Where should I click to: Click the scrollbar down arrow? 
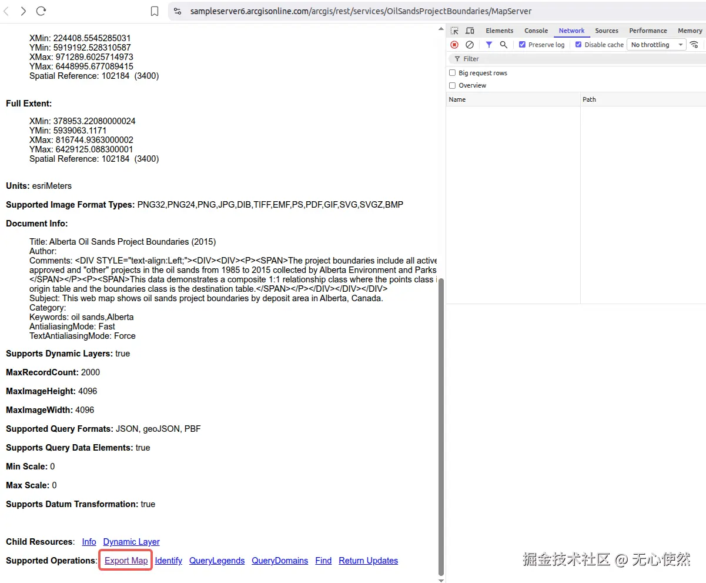pos(441,579)
